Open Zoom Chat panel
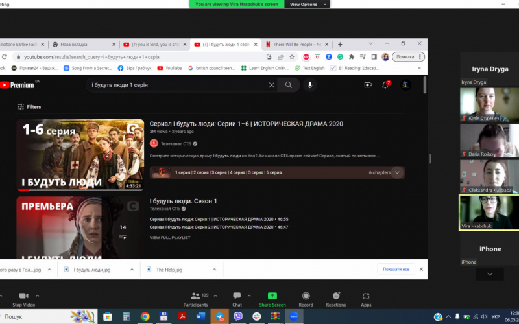Viewport: 519px width, 324px height. click(237, 299)
